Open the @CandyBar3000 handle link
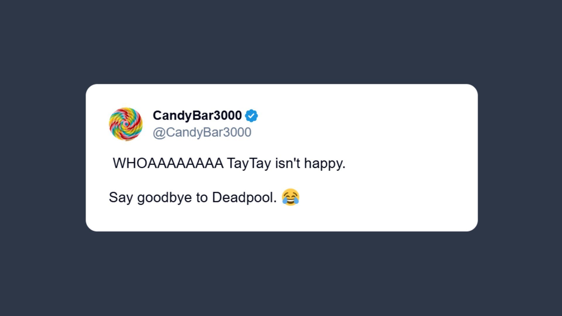The image size is (562, 316). pyautogui.click(x=202, y=132)
